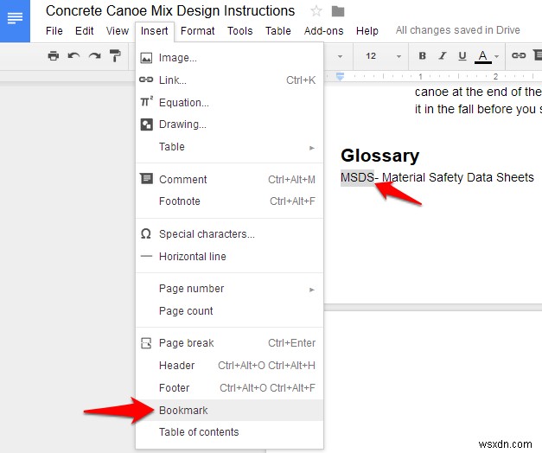Image resolution: width=542 pixels, height=453 pixels.
Task: Toggle Italic formatting
Action: pos(442,55)
